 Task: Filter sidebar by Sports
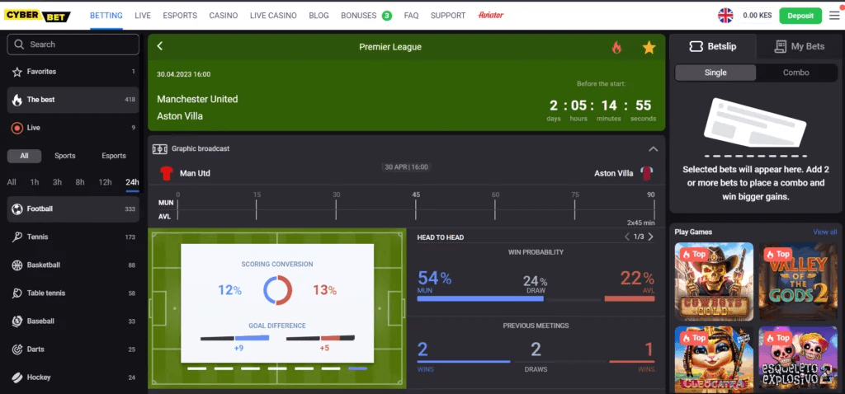click(64, 156)
